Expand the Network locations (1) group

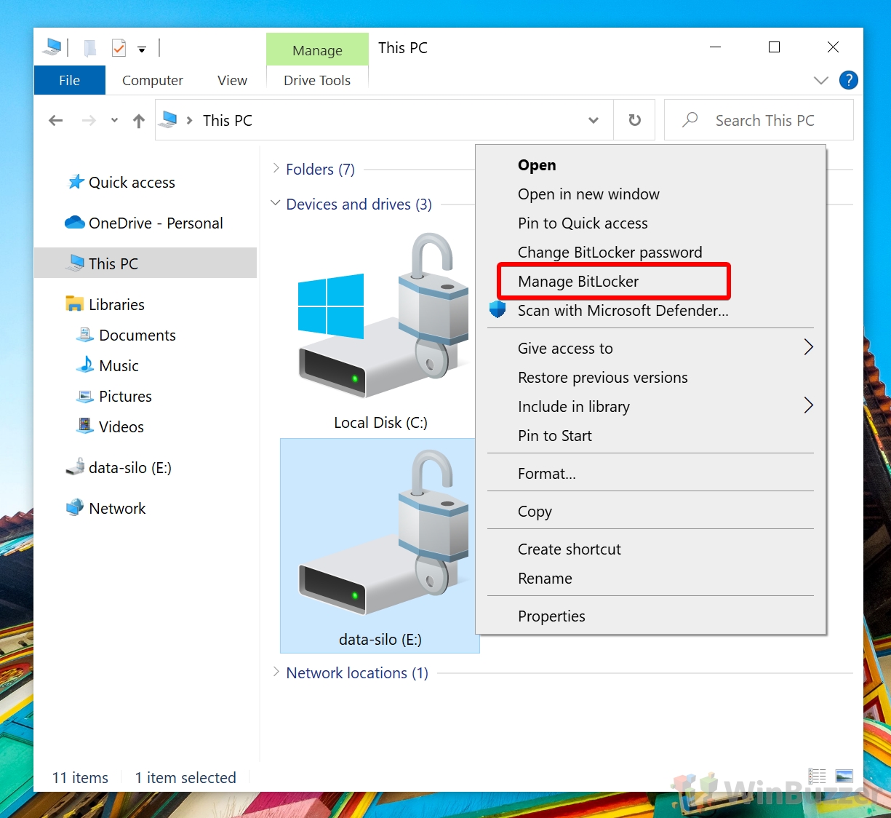coord(276,672)
